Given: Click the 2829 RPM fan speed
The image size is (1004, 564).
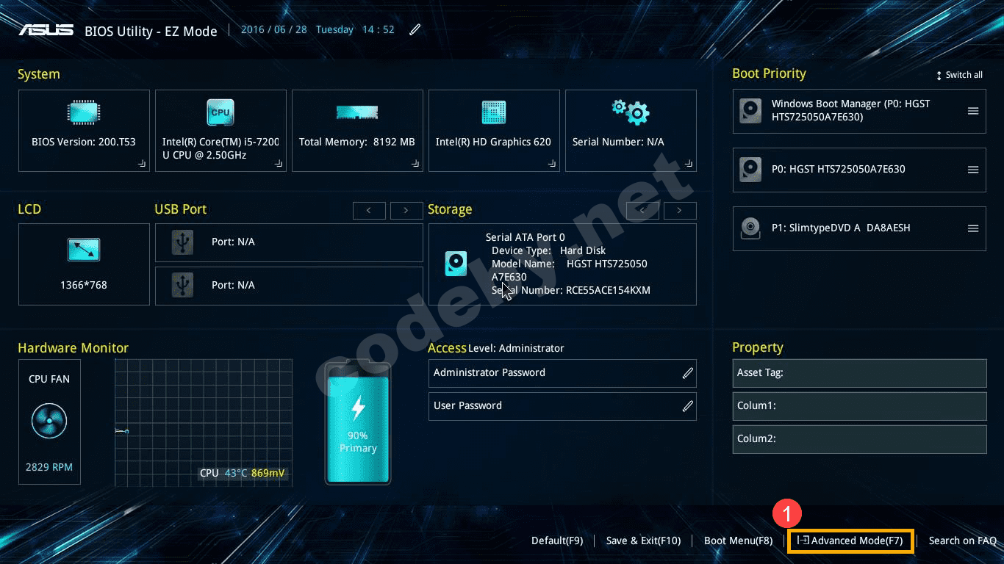Looking at the screenshot, I should click(49, 467).
